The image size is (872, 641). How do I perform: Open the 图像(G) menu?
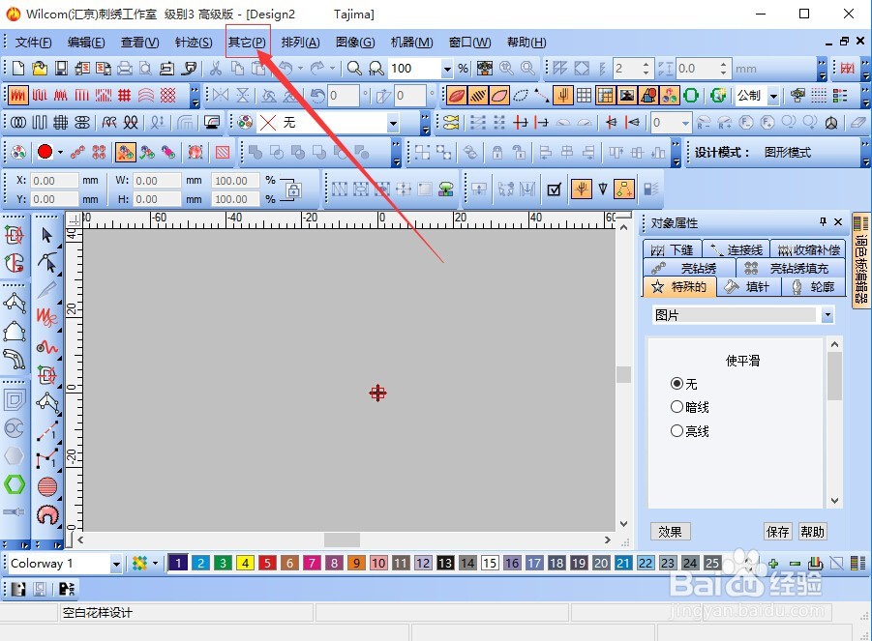pos(355,43)
